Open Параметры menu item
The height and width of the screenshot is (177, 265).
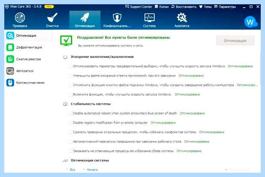pos(227,7)
